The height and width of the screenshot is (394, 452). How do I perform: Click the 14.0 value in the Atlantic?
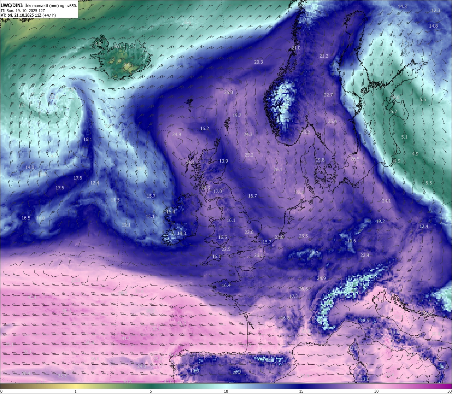(x=30, y=167)
